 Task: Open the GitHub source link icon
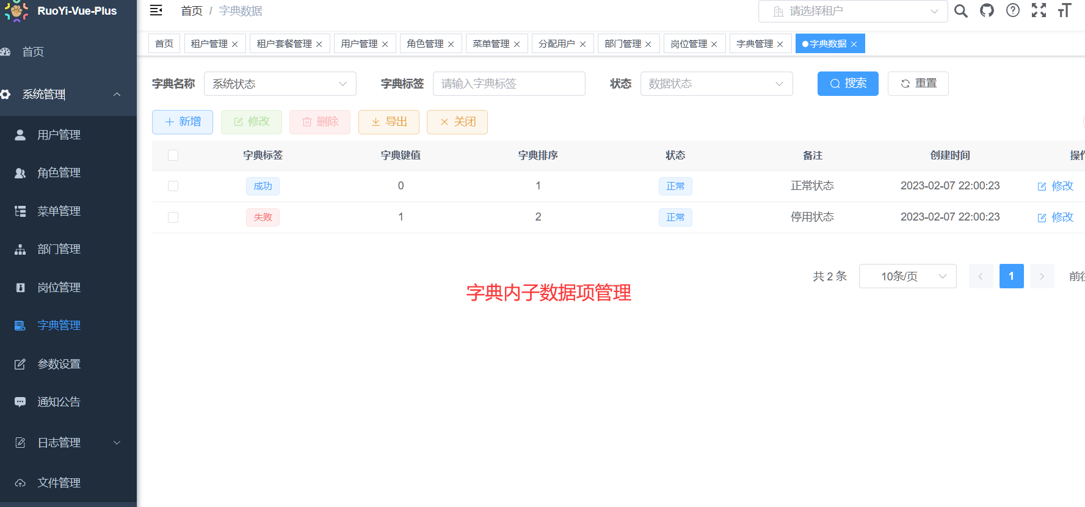(987, 10)
